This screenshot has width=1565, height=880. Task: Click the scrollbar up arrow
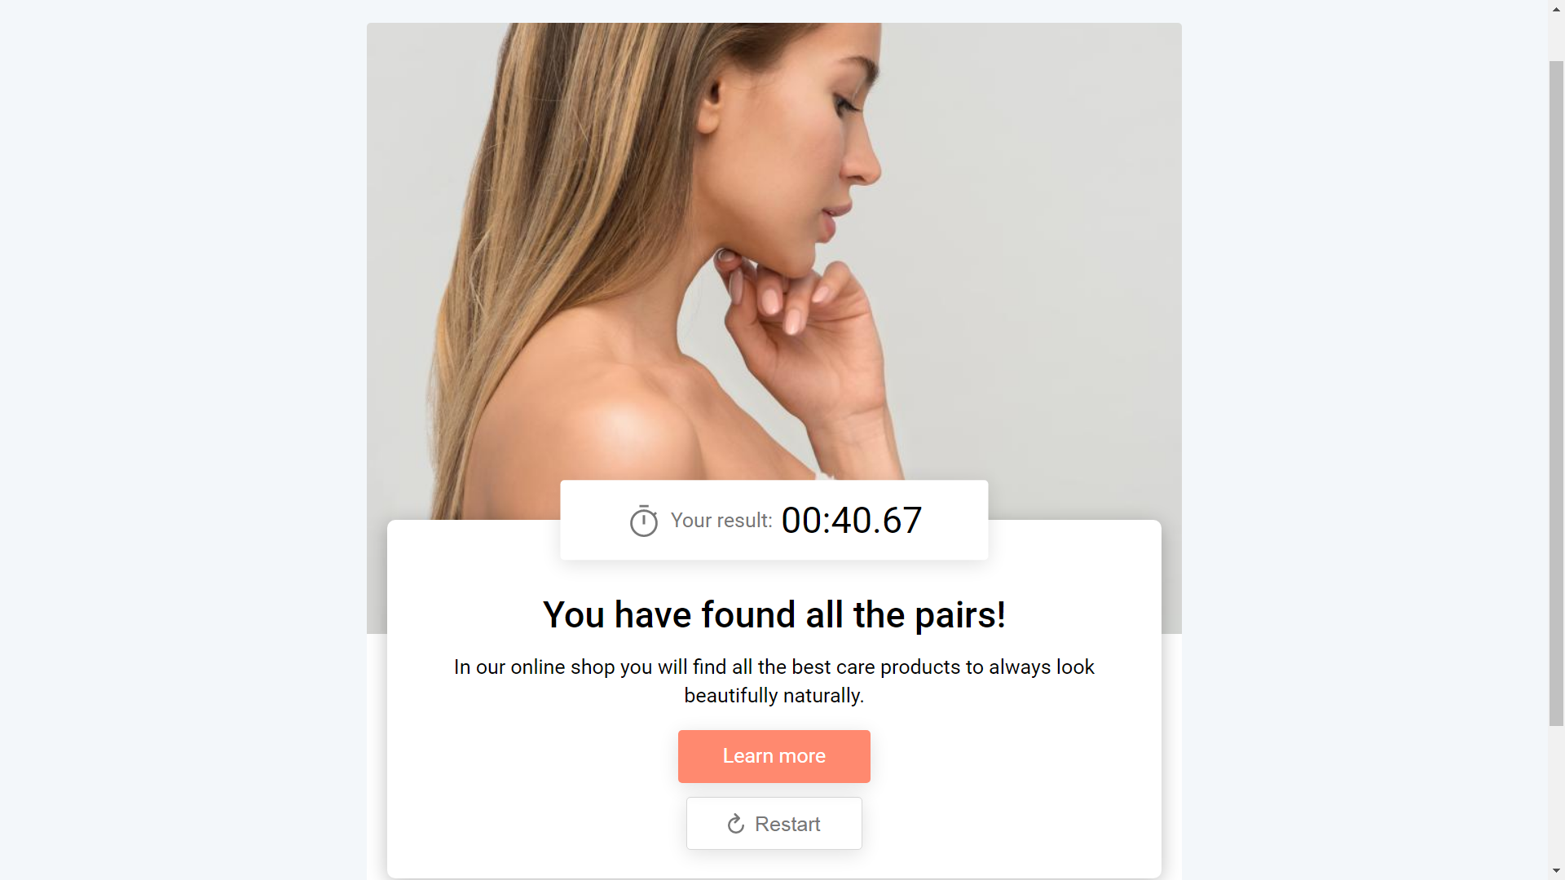coord(1556,7)
